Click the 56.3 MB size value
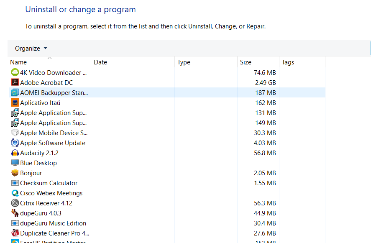This screenshot has width=371, height=243. click(265, 203)
